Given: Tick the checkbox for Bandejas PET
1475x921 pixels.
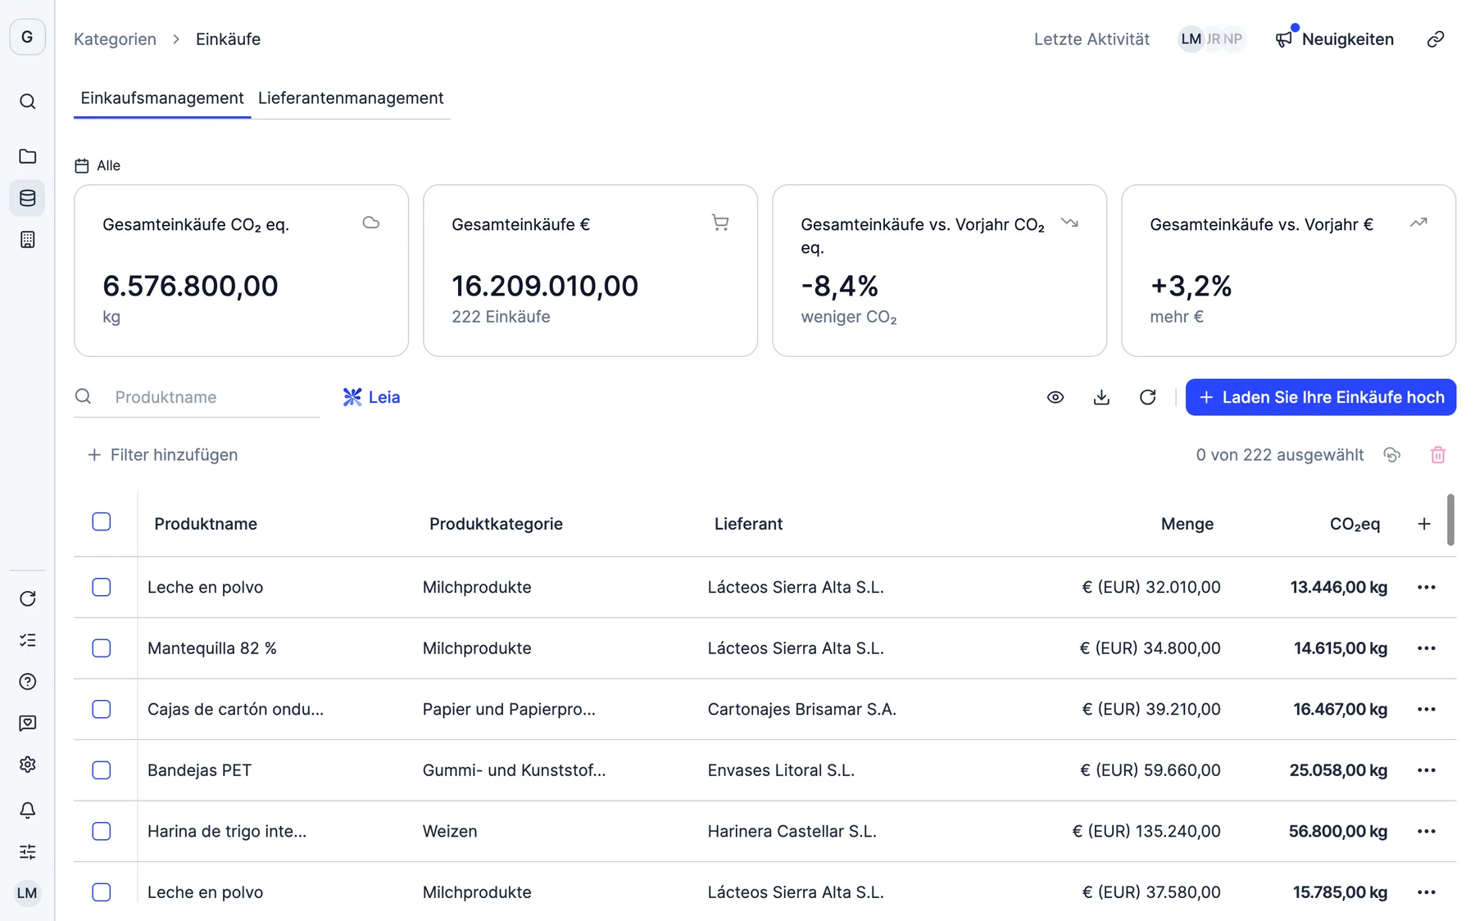Looking at the screenshot, I should (x=102, y=770).
